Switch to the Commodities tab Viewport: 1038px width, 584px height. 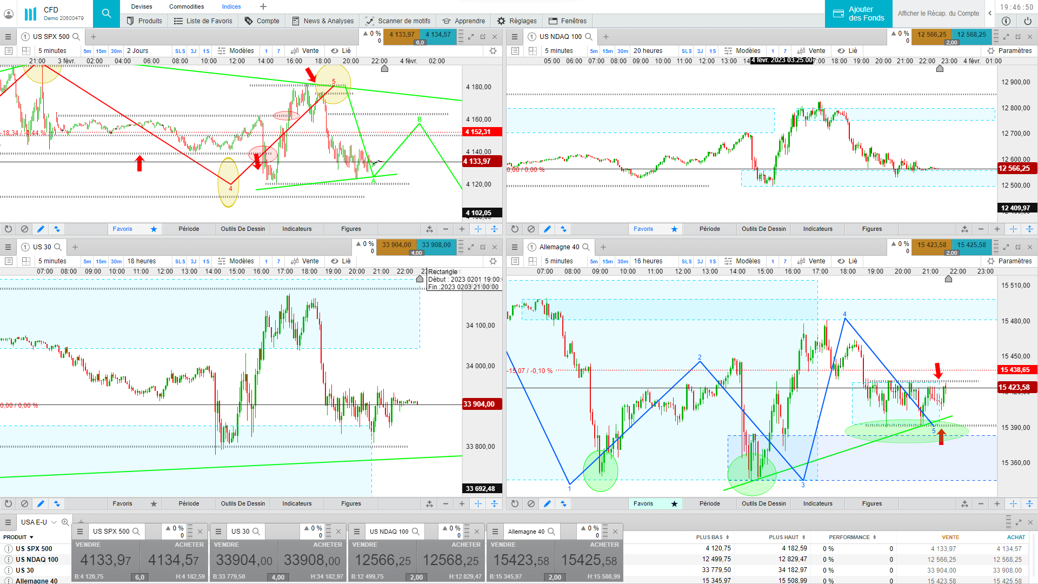(x=187, y=6)
